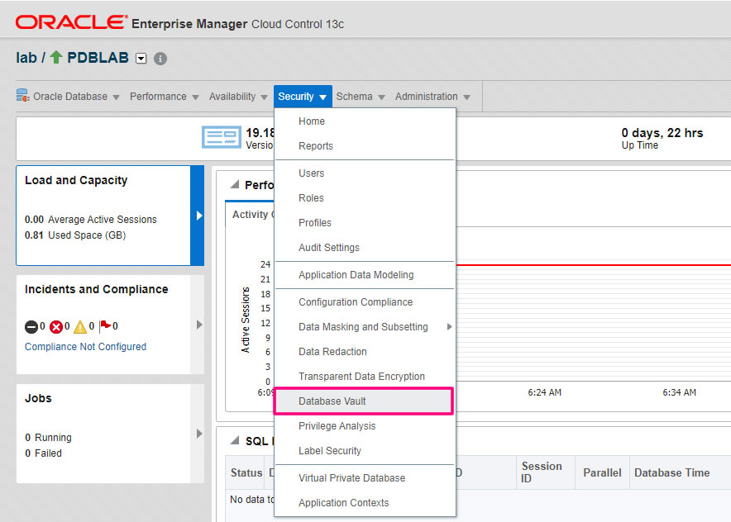Click the black fatal incidents icon
This screenshot has width=731, height=522.
[31, 327]
